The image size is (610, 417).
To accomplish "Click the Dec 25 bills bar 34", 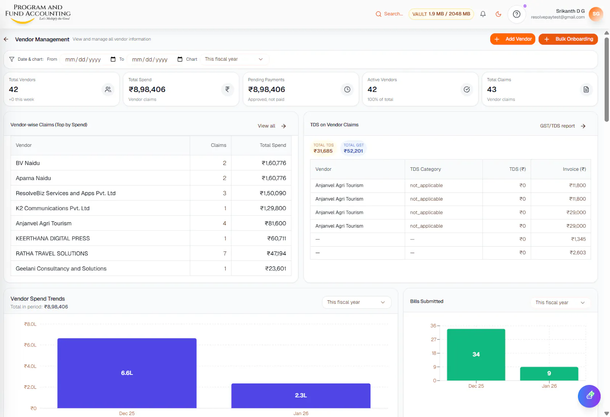I will [476, 354].
